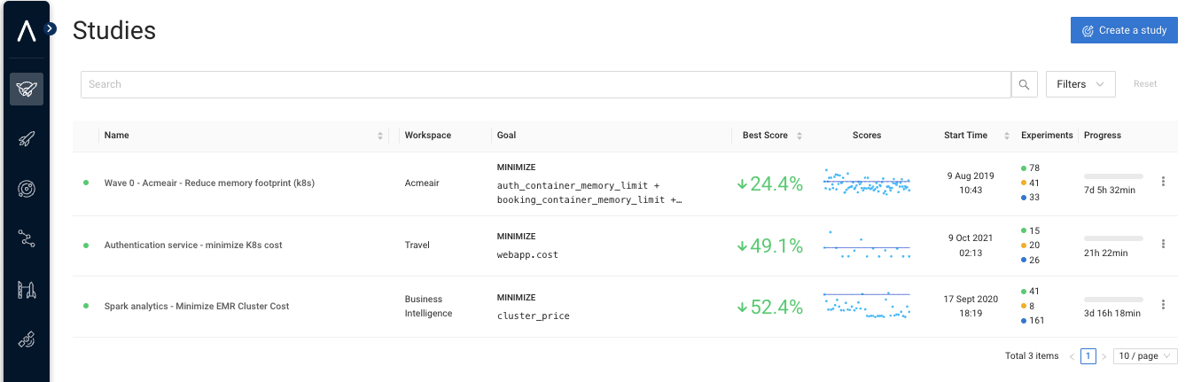The width and height of the screenshot is (1201, 382).
Task: Open options menu for Spark analytics study
Action: 1163,305
